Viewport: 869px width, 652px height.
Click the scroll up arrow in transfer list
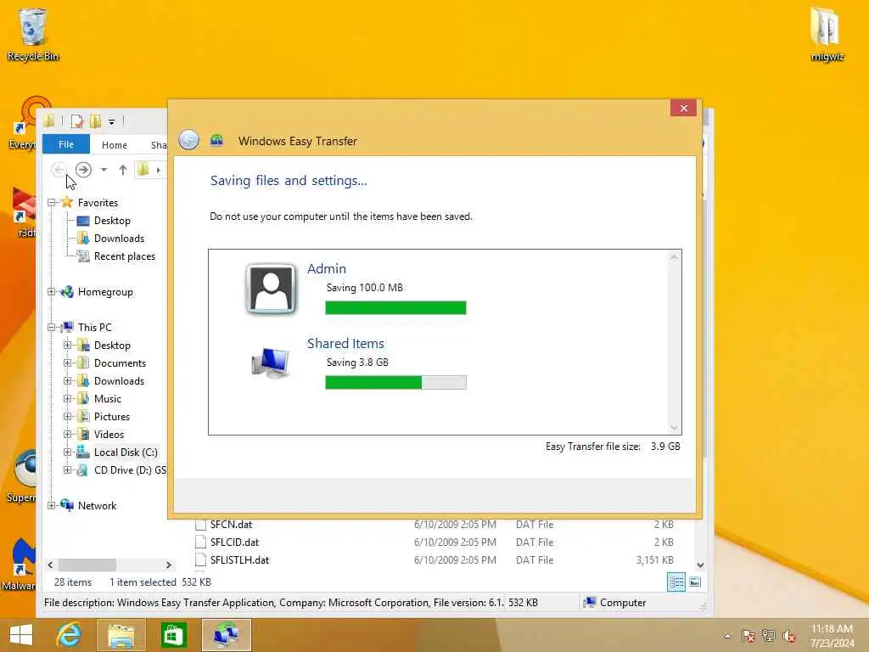(675, 257)
